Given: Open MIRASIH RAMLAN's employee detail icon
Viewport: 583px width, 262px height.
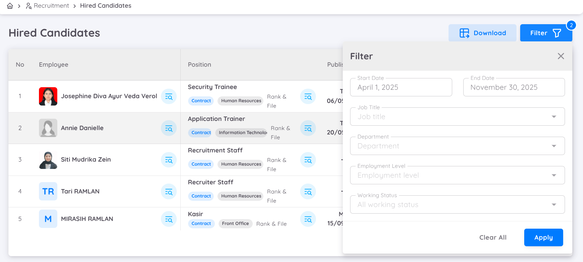Looking at the screenshot, I should click(x=169, y=219).
